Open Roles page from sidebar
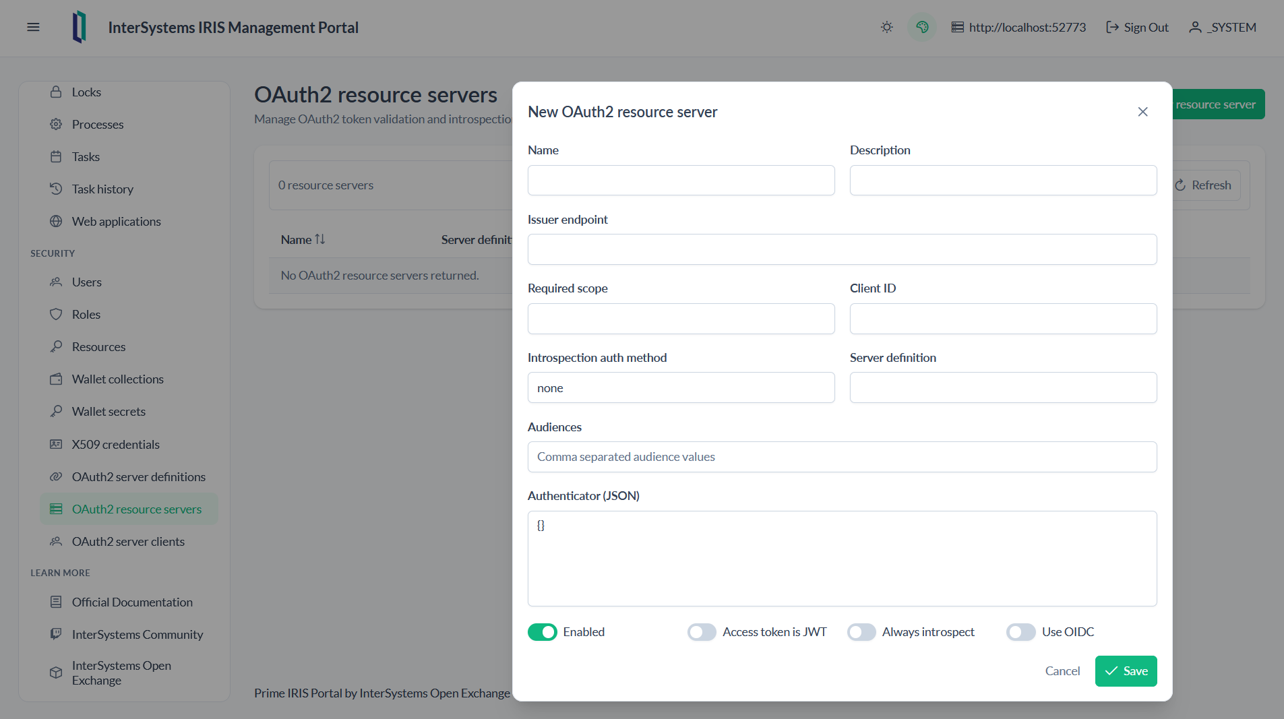This screenshot has height=719, width=1284. [x=129, y=314]
